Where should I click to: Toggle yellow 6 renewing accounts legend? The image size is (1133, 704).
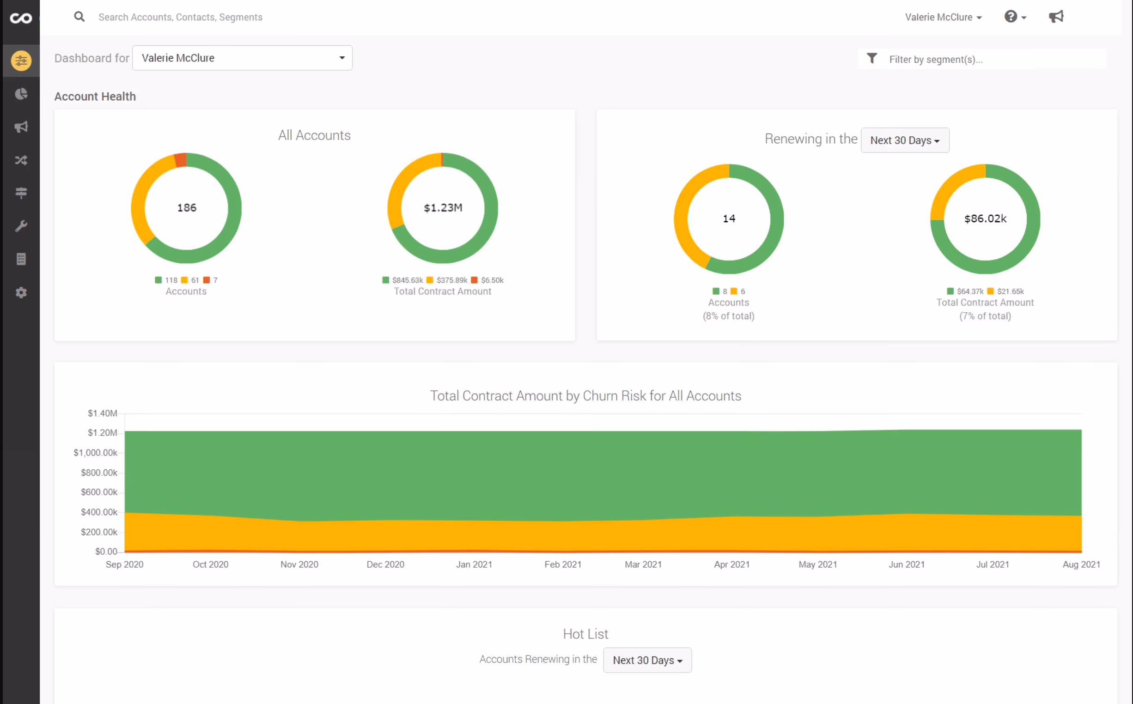click(x=738, y=291)
